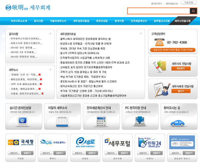200x163 pixels.
Task: Open the 우리사무소소개 menu item
Action: (19, 21)
